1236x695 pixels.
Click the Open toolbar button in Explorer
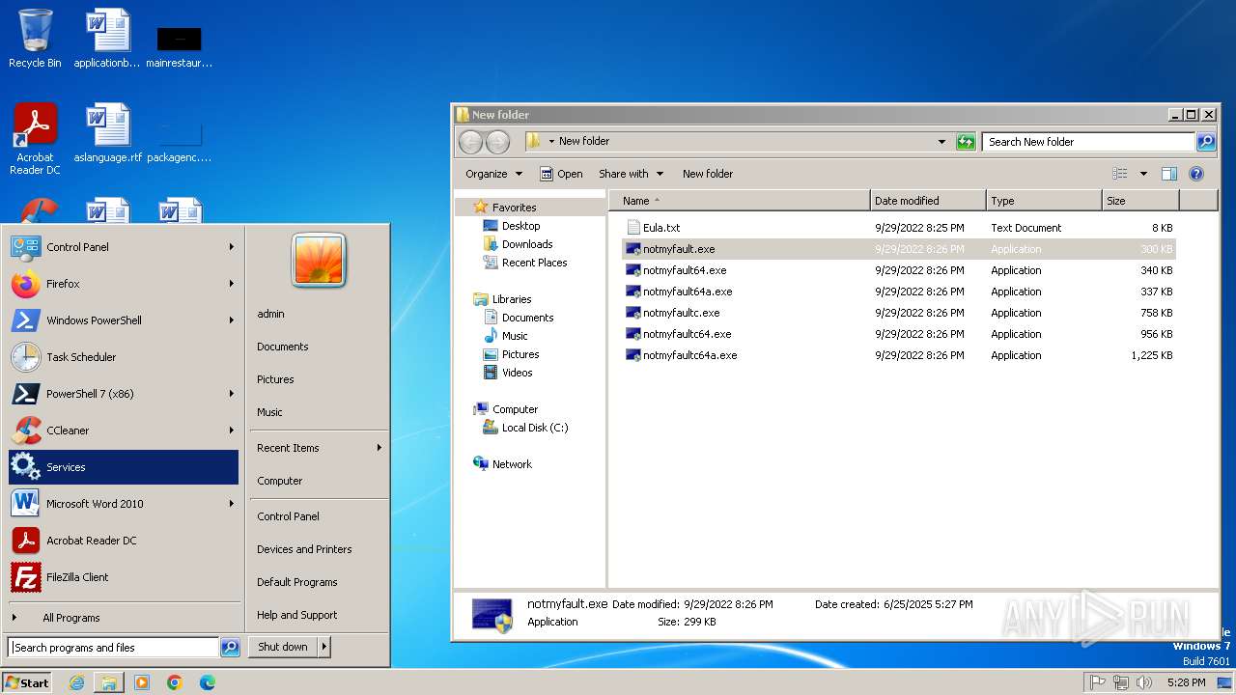(x=561, y=174)
